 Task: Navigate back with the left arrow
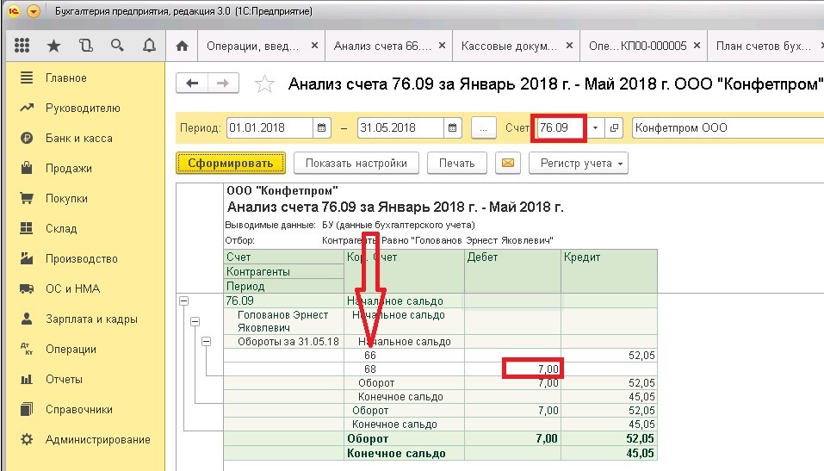tap(192, 83)
